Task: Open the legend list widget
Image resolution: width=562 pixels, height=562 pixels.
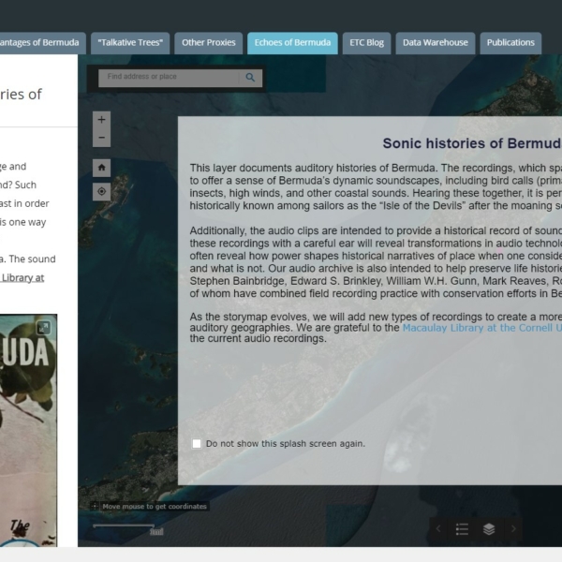Action: [462, 529]
